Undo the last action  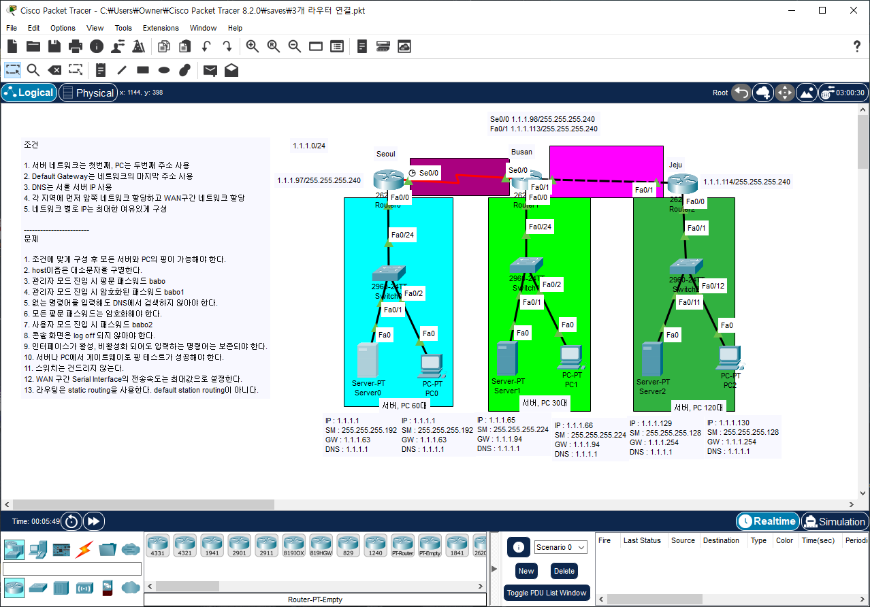coord(206,46)
